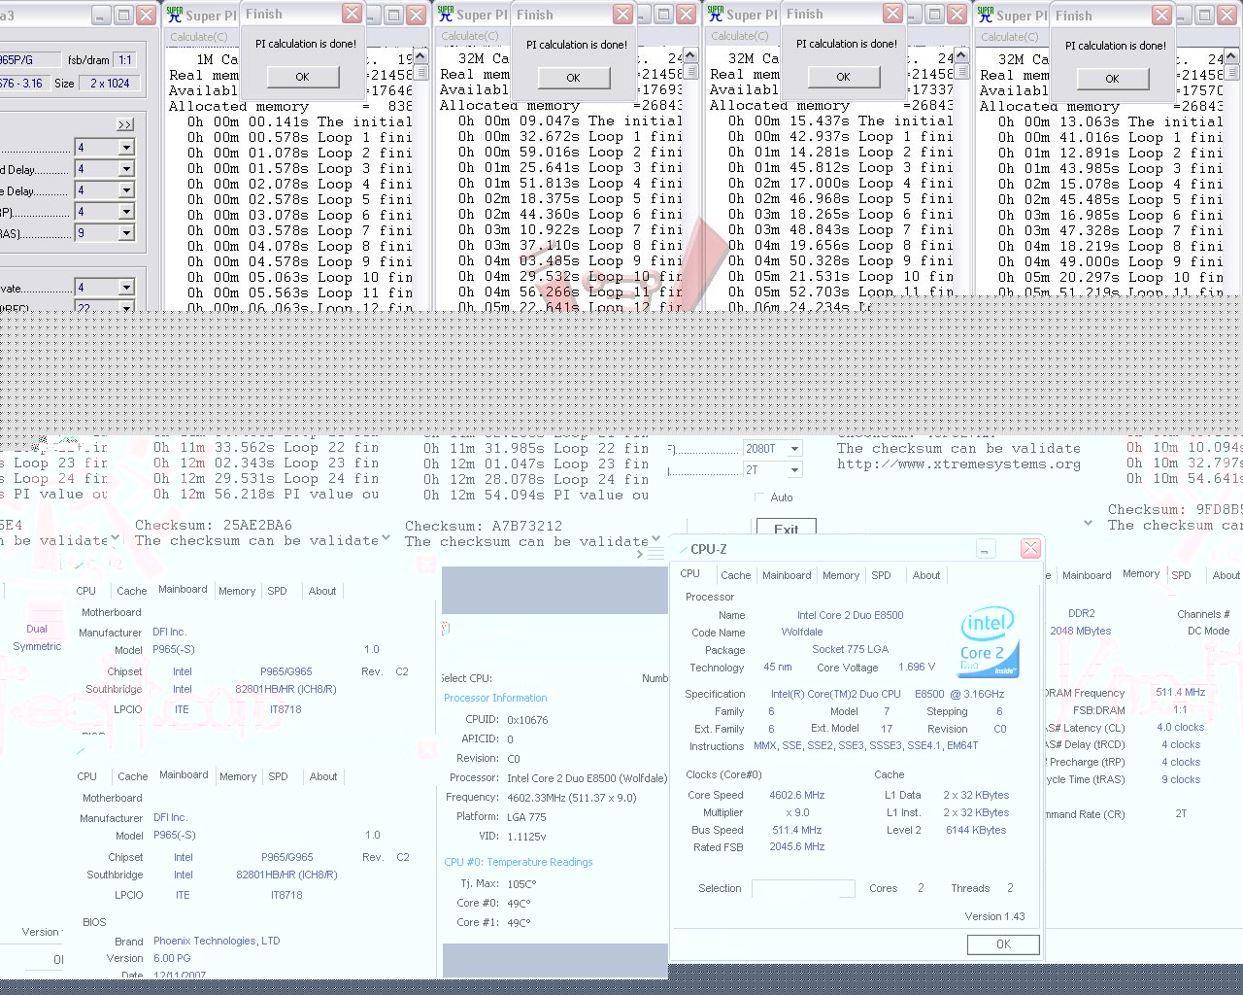The height and width of the screenshot is (995, 1243).
Task: Open the 'P)' timing dropdown set to 4
Action: click(x=126, y=212)
